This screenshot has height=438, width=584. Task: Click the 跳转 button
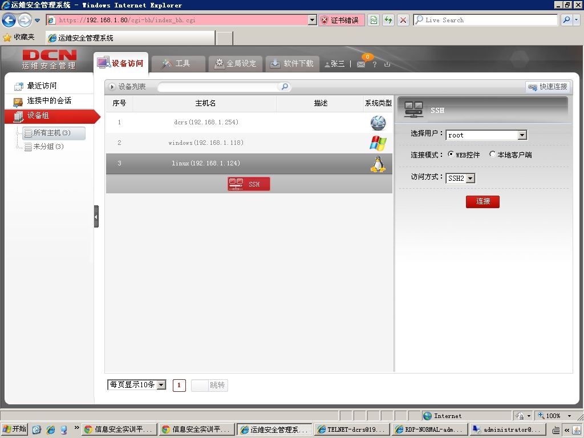217,385
